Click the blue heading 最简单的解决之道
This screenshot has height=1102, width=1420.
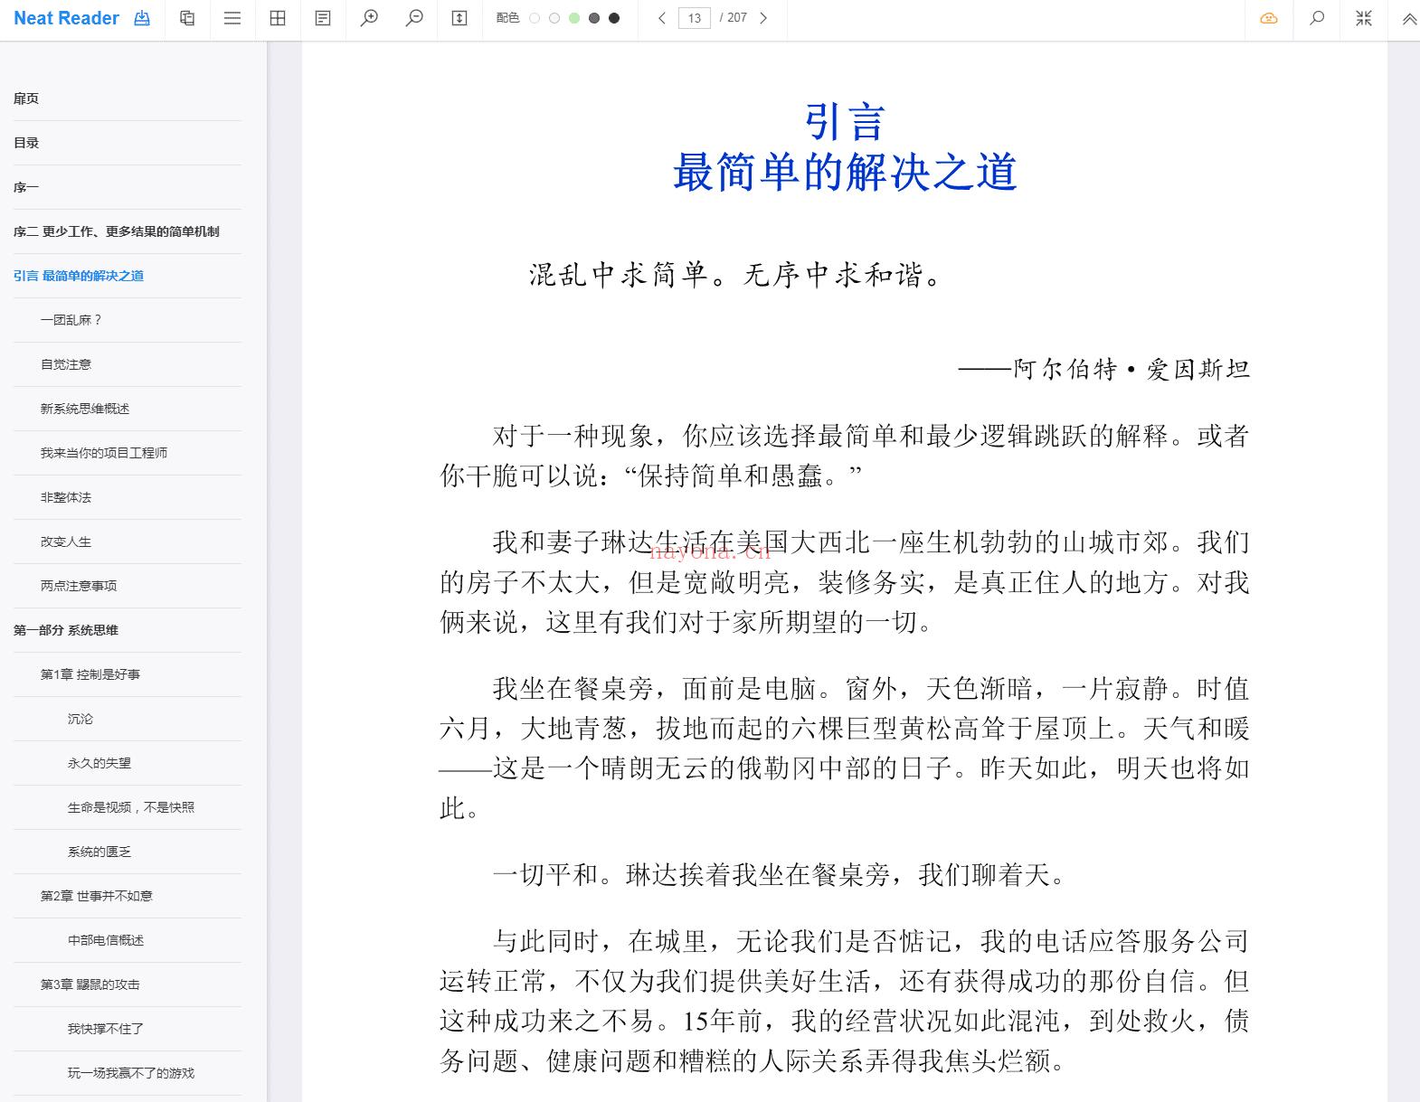845,172
